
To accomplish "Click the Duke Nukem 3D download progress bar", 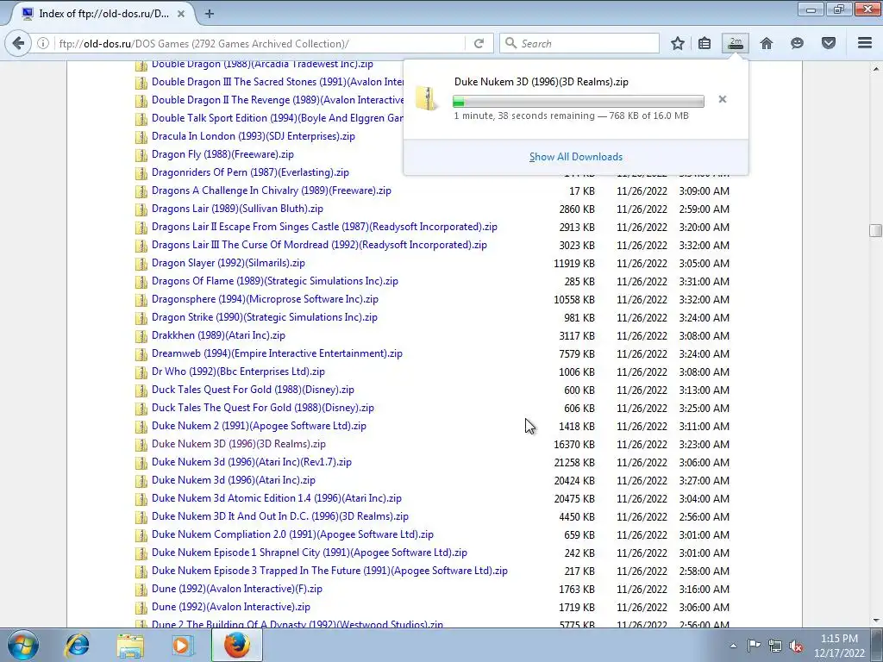I will pos(579,102).
